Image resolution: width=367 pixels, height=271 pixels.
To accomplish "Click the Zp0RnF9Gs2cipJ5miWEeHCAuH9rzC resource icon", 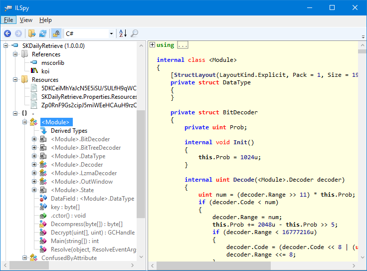I will 34,105.
